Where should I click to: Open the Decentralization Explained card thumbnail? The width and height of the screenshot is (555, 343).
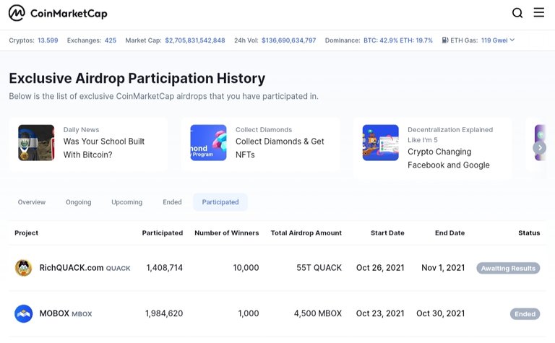pyautogui.click(x=381, y=142)
